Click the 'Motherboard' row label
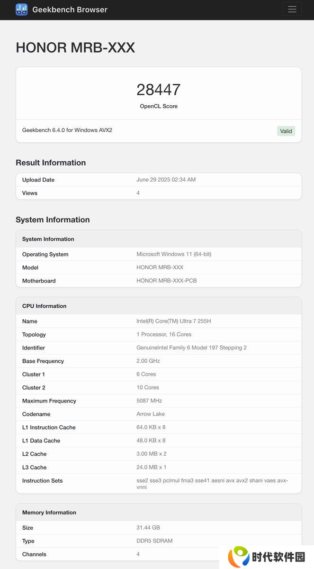 (x=39, y=281)
